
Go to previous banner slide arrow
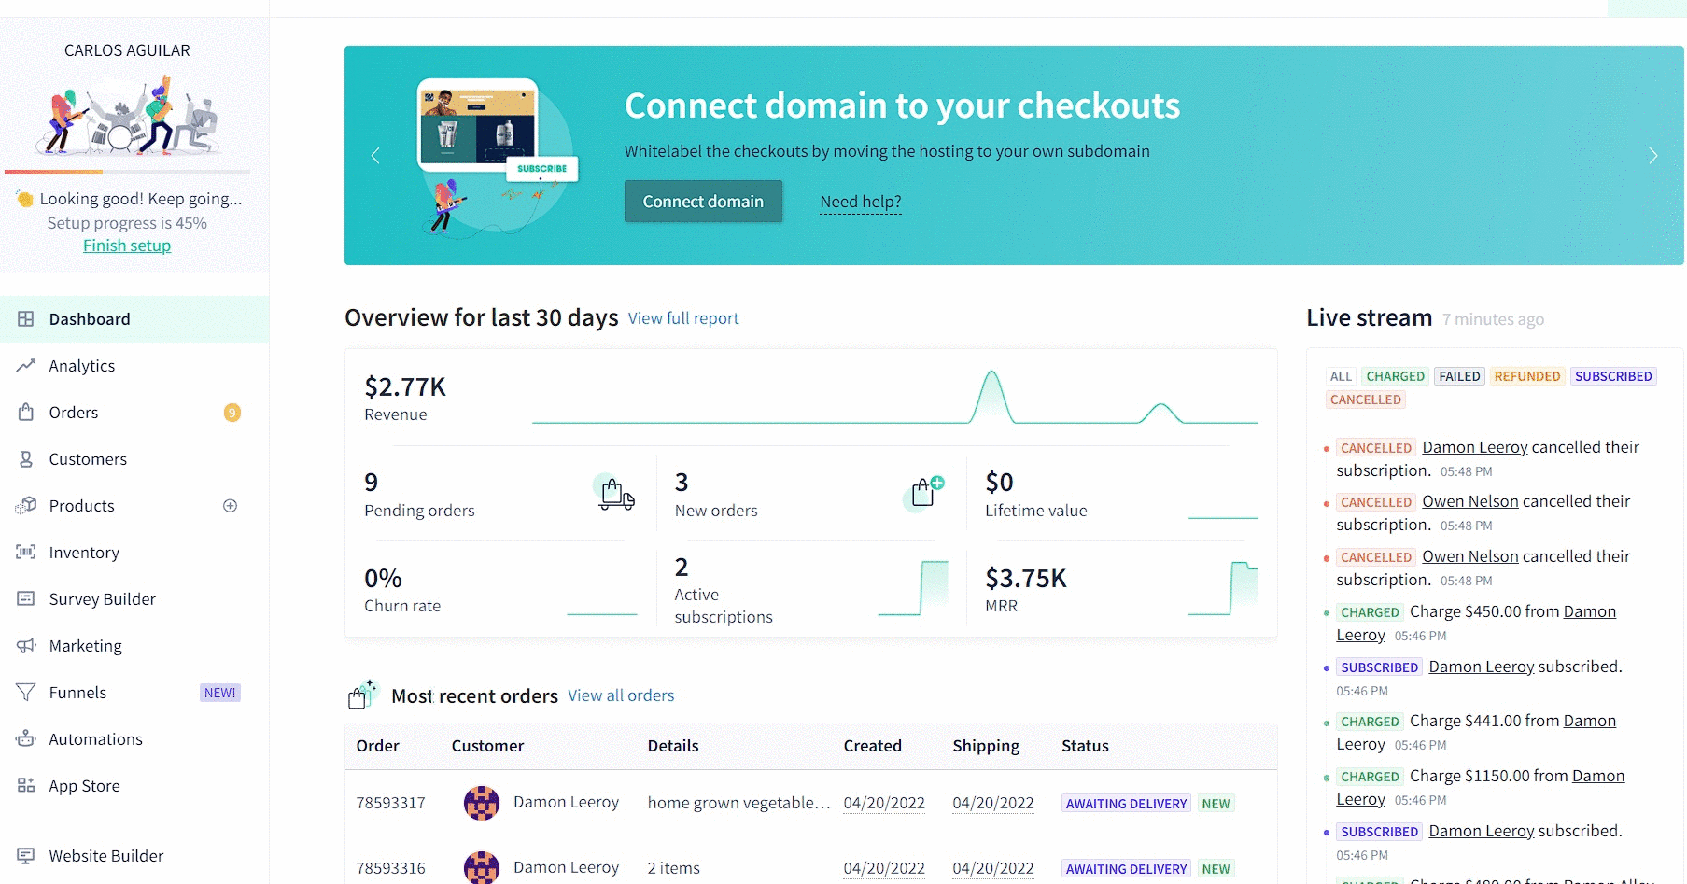tap(375, 156)
